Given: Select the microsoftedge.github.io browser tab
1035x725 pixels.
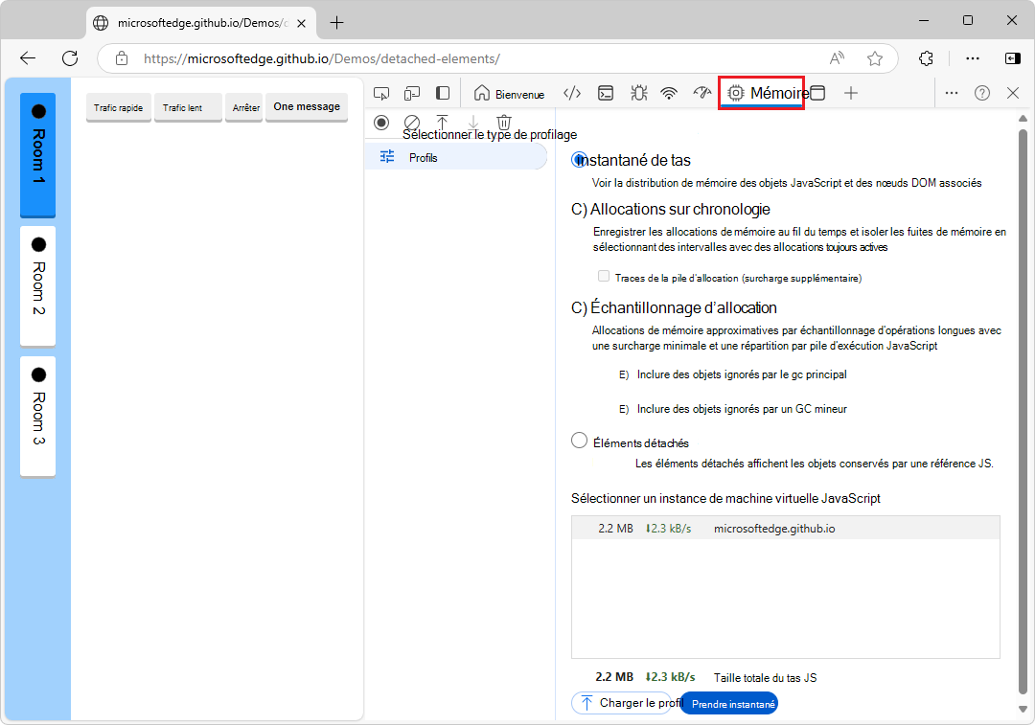Looking at the screenshot, I should click(x=201, y=23).
